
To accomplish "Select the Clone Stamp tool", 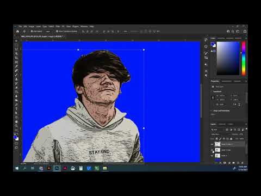I will 16,79.
